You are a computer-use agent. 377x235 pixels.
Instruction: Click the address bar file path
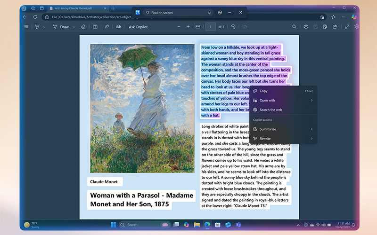(x=92, y=17)
